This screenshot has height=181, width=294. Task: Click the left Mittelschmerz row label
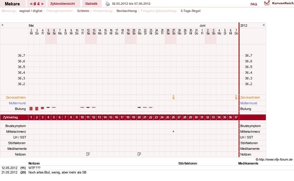pos(16,132)
